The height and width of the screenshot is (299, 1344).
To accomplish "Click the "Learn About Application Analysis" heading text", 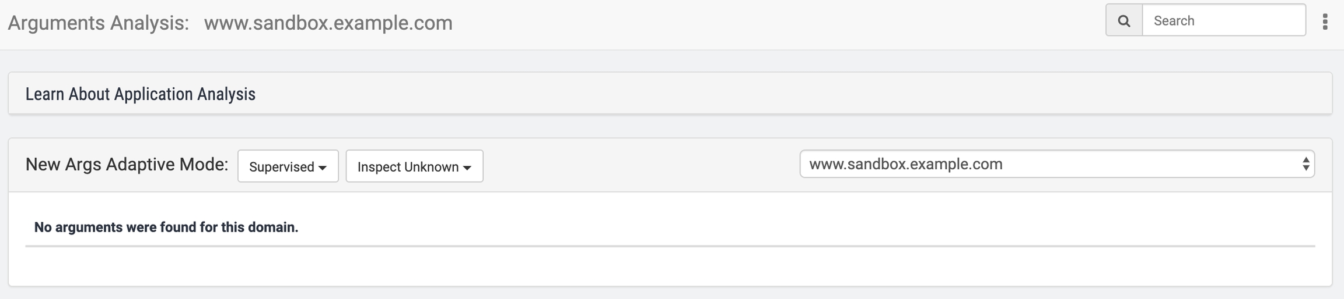I will coord(140,94).
